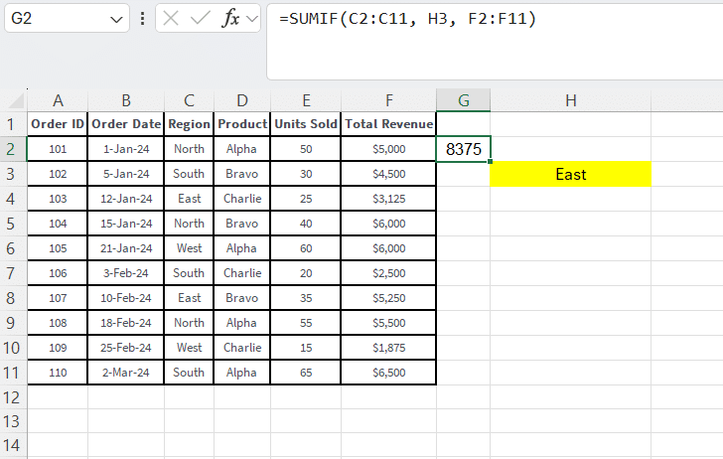This screenshot has height=459, width=723.
Task: Select the 5-Jan-24 date cell
Action: coord(126,174)
